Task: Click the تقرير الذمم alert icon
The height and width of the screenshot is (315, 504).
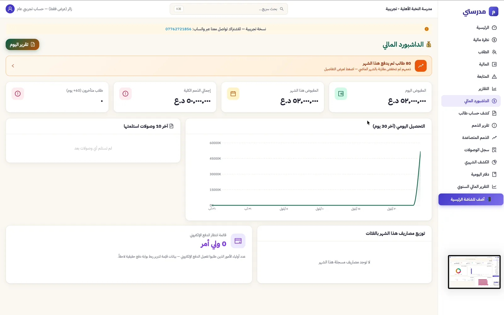Action: pyautogui.click(x=494, y=125)
